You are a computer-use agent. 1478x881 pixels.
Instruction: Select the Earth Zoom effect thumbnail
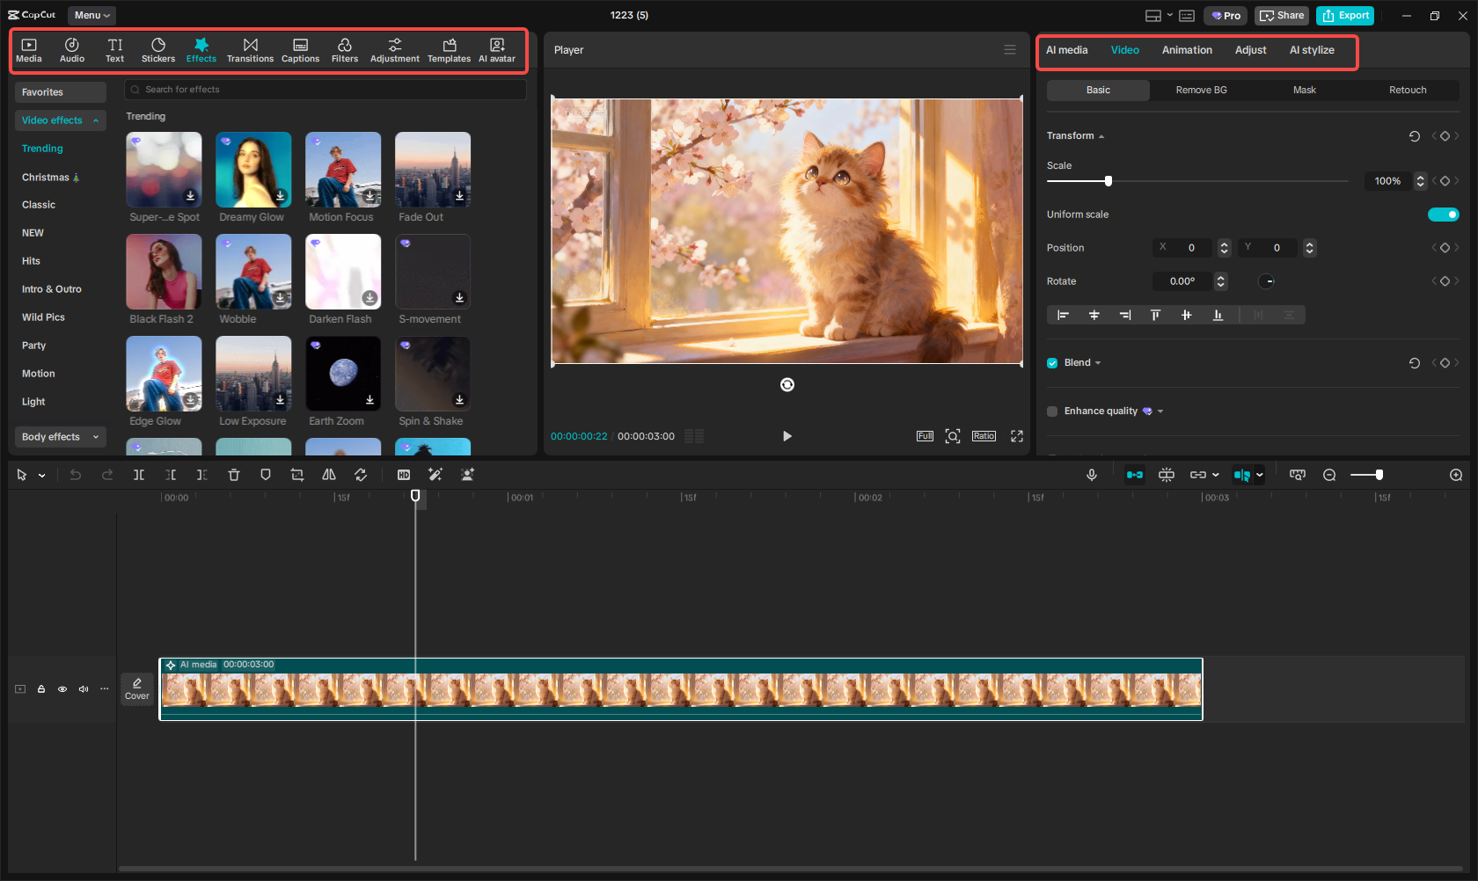click(342, 373)
